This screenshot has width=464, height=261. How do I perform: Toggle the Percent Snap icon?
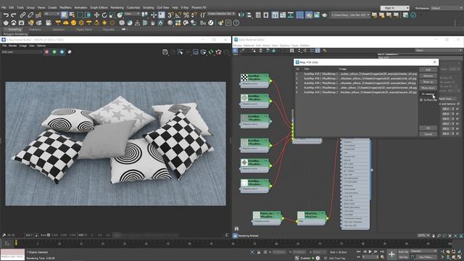186,14
